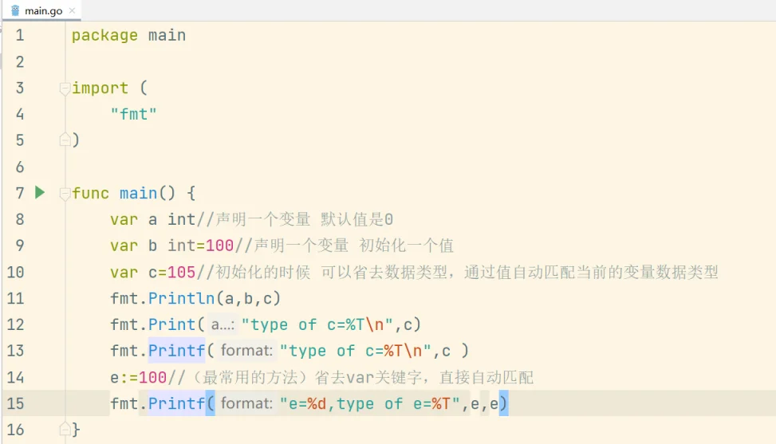Image resolution: width=776 pixels, height=444 pixels.
Task: Click highlighted Printf on line 13
Action: [x=176, y=351]
